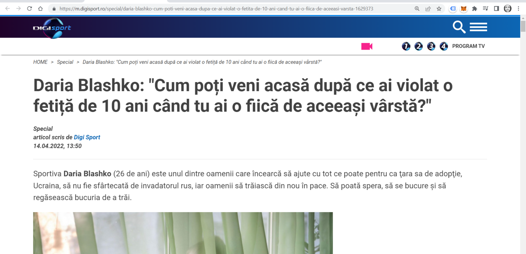Toggle the browser side panel
The width and height of the screenshot is (526, 254).
tap(496, 9)
